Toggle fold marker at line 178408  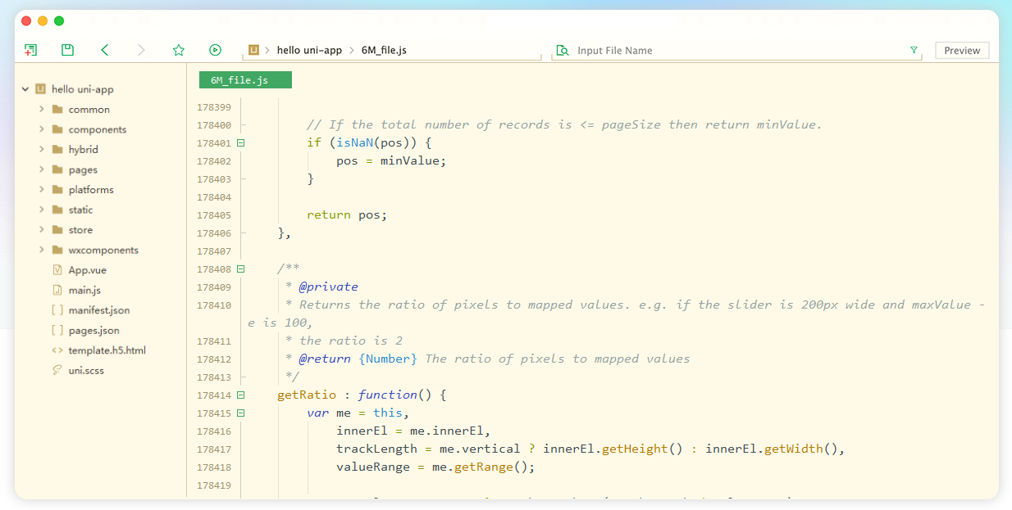241,269
